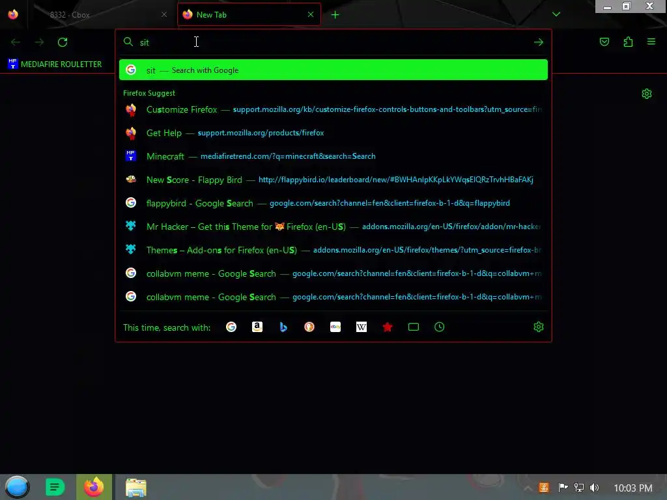This screenshot has width=667, height=500.
Task: Open the Extensions puzzle icon
Action: (628, 42)
